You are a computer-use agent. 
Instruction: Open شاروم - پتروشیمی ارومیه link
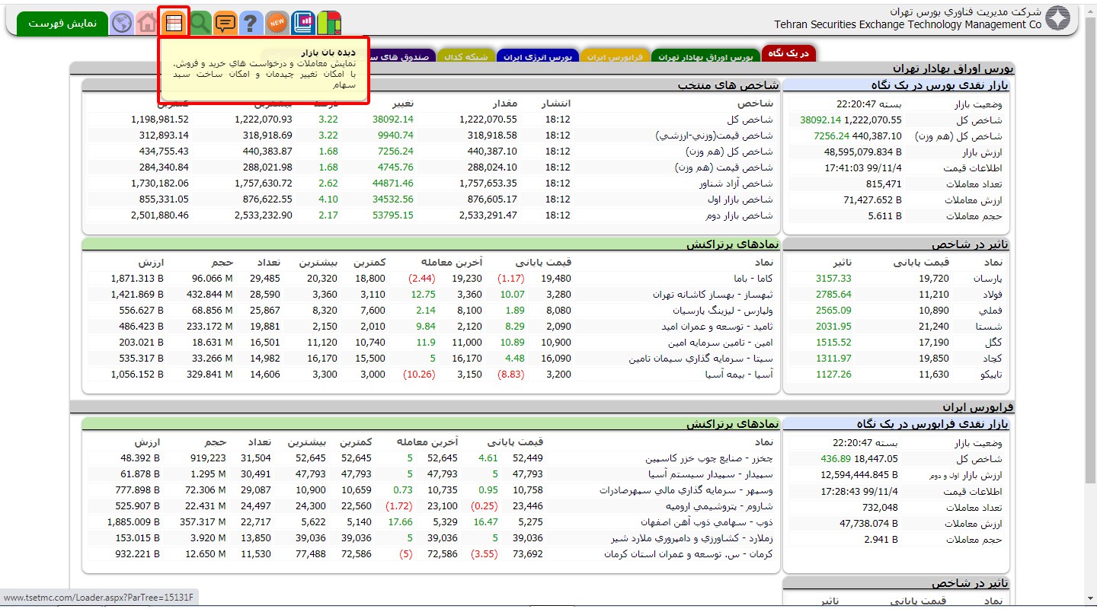[720, 506]
